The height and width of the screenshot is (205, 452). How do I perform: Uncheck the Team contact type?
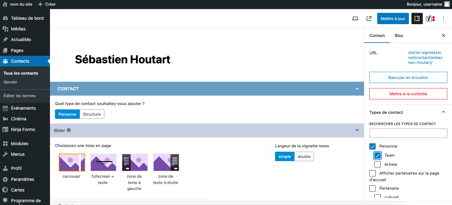click(378, 155)
